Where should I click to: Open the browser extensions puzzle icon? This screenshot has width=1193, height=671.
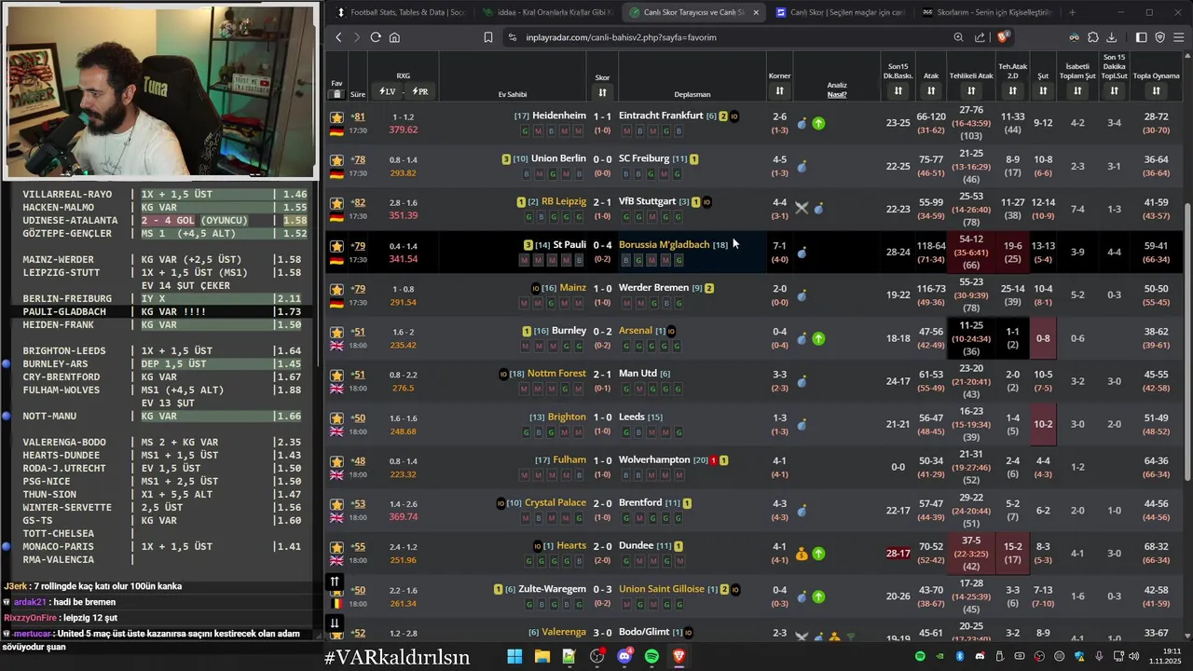1092,37
